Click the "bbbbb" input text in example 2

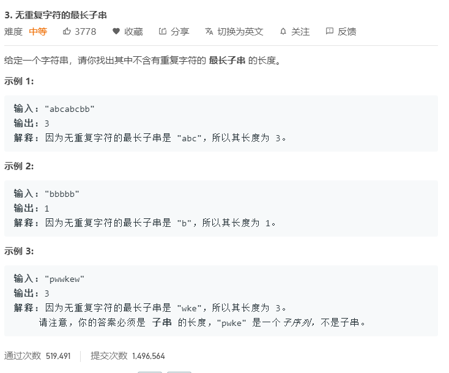[62, 194]
